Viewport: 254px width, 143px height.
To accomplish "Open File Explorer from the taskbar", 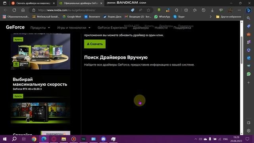I will pos(63,139).
